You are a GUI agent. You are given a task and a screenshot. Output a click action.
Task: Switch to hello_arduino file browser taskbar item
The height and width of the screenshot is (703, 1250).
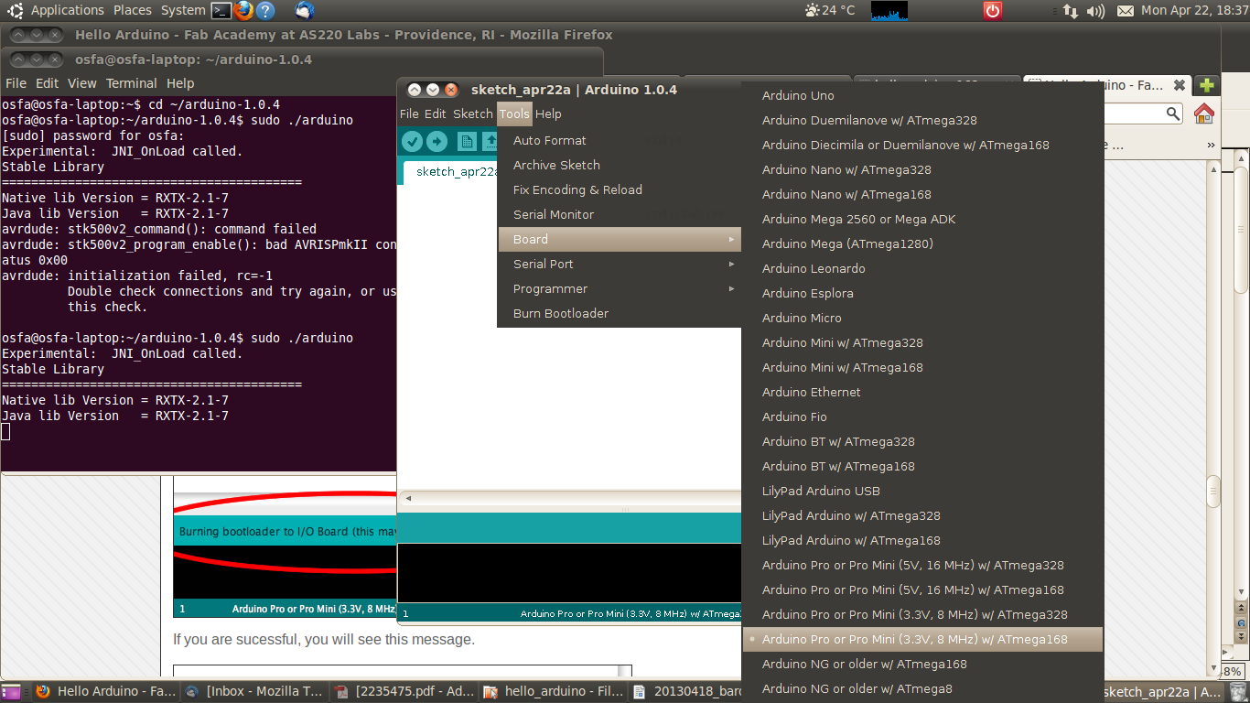point(554,692)
